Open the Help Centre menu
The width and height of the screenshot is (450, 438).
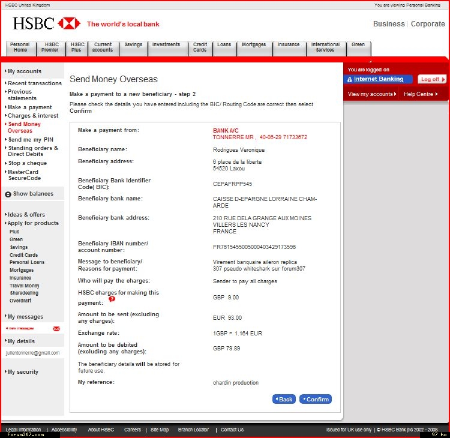(x=420, y=94)
